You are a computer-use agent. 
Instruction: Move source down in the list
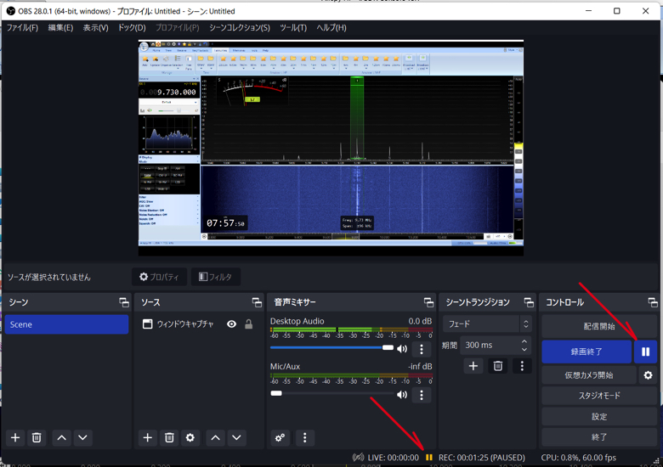tap(236, 438)
